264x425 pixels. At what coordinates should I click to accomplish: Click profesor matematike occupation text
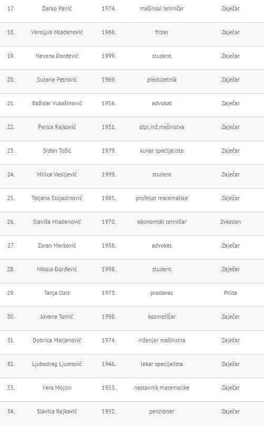pyautogui.click(x=162, y=198)
